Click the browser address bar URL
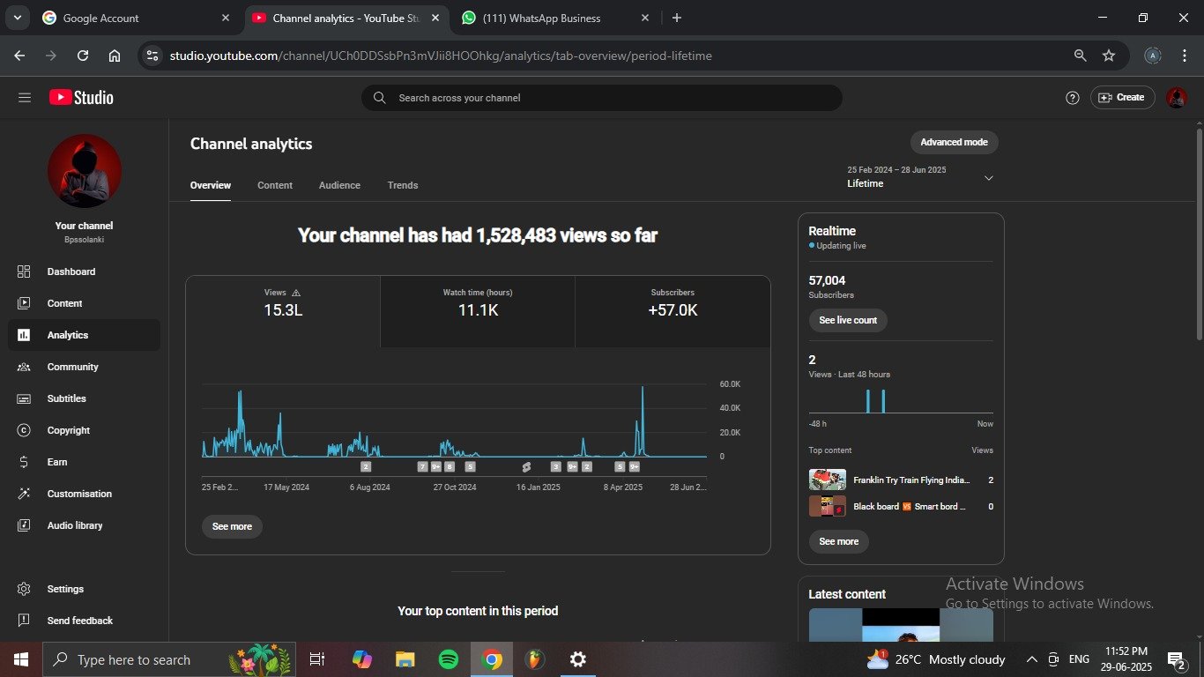The height and width of the screenshot is (677, 1204). point(441,56)
